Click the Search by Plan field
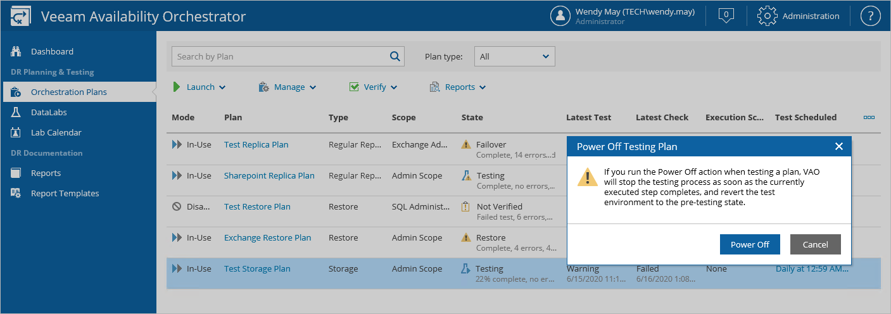The image size is (891, 314). (279, 56)
